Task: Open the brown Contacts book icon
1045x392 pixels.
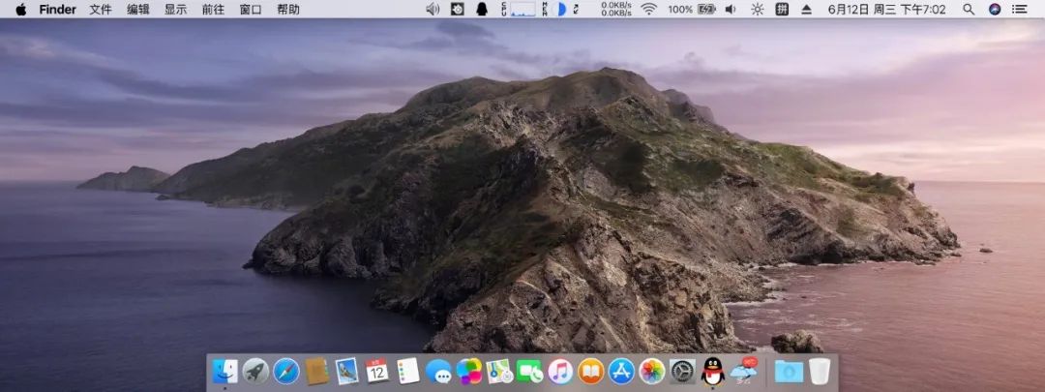Action: tap(316, 372)
